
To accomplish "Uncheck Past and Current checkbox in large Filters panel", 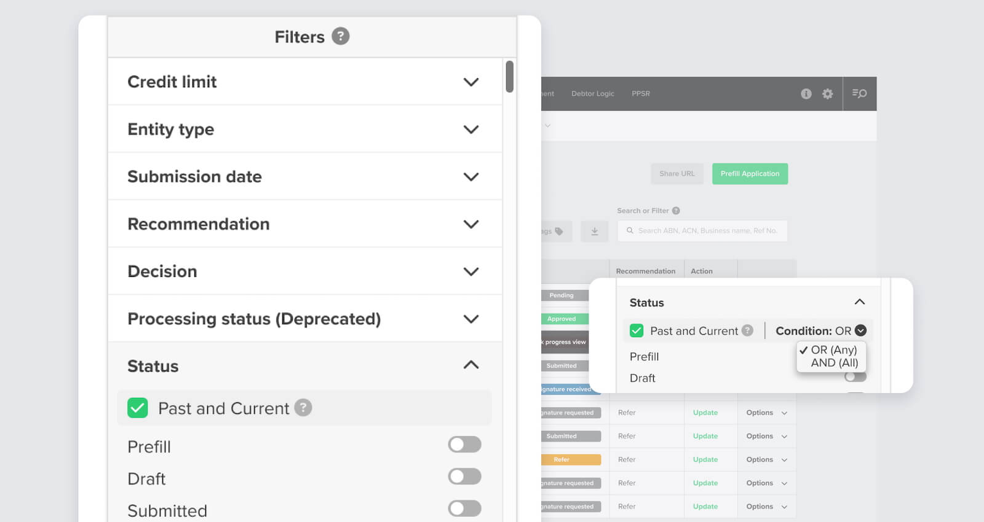I will [x=137, y=408].
